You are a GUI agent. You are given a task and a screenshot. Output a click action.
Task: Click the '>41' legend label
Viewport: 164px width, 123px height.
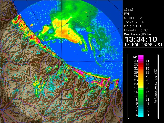point(135,57)
